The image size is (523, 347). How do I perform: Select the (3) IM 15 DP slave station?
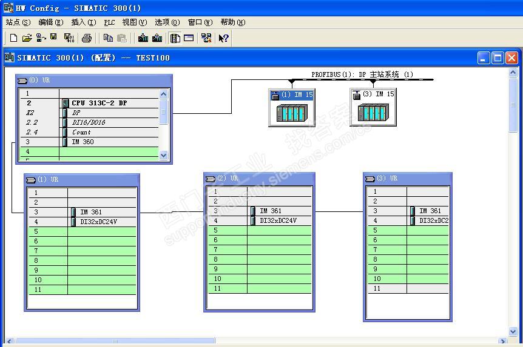point(373,107)
